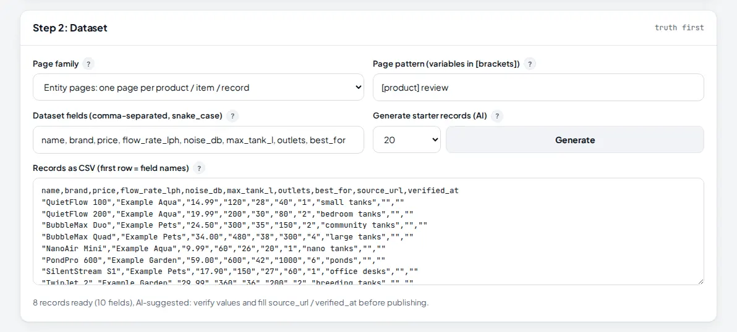This screenshot has width=737, height=332.
Task: Click the "PondPro 600" CSV row
Action: coord(213,260)
